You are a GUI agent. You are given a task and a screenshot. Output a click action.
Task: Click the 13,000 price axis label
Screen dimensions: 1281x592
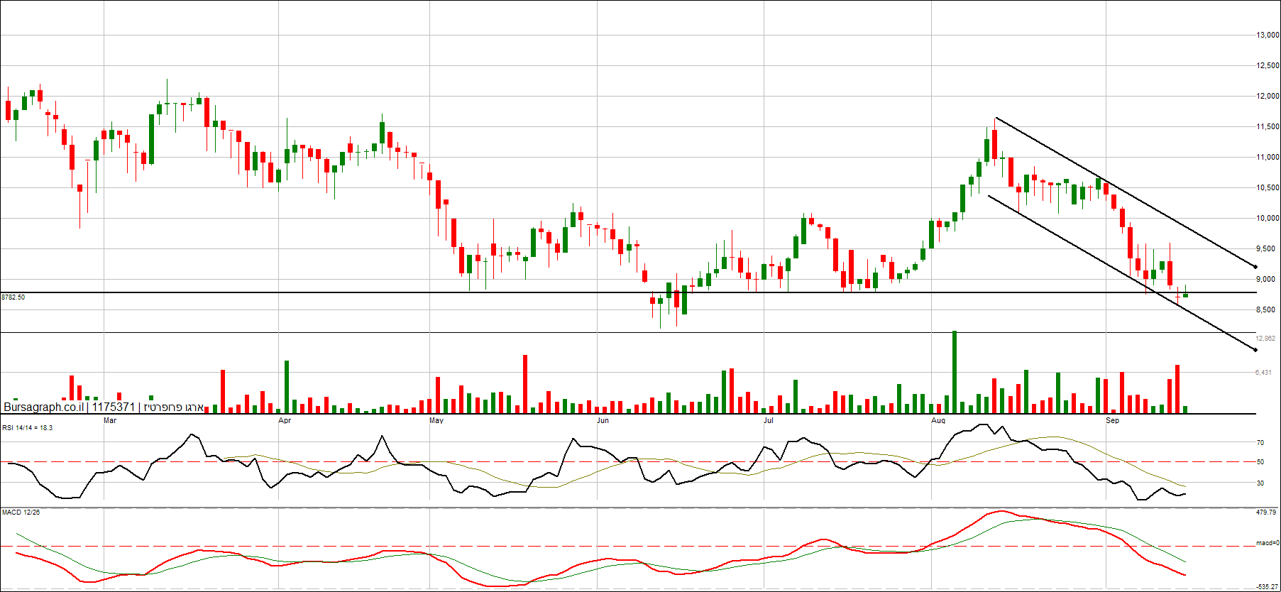pos(1268,35)
